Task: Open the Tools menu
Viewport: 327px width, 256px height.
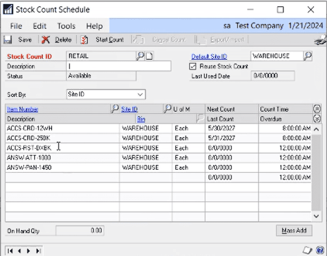Action: (x=66, y=26)
